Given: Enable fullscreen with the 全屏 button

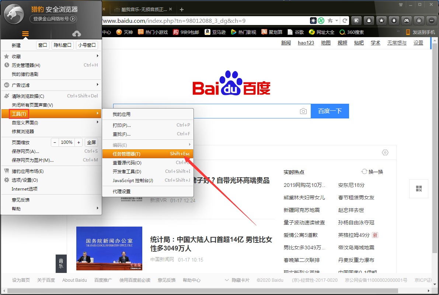Looking at the screenshot, I should (x=91, y=142).
